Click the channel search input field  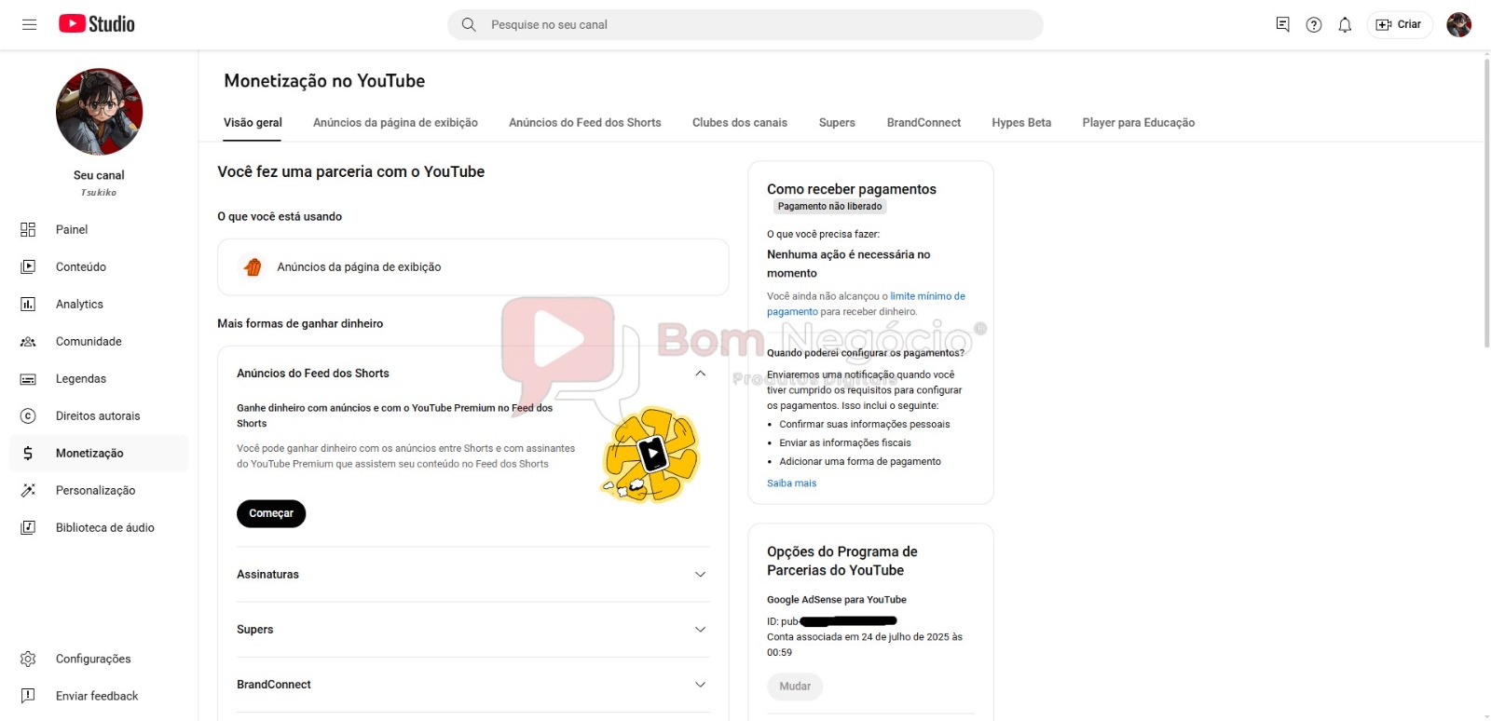click(745, 25)
